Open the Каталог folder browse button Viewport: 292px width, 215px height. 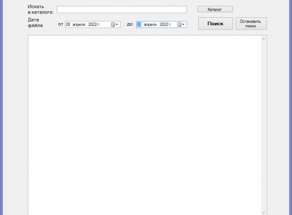(x=215, y=9)
